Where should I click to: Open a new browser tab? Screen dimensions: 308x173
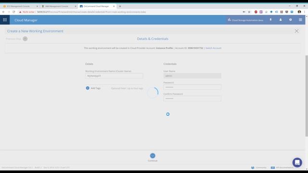[120, 6]
